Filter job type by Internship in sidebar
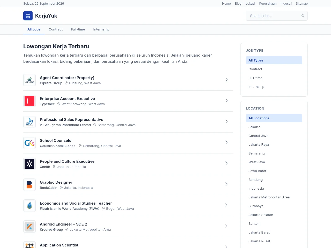 point(274,87)
